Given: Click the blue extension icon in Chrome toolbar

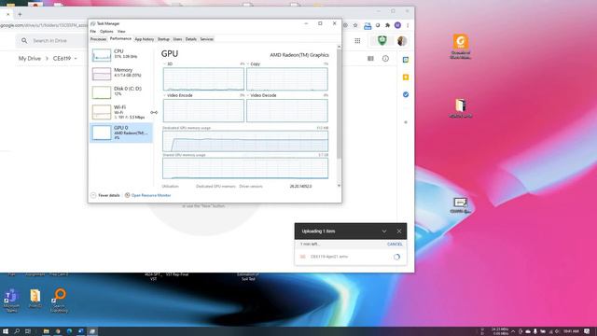Looking at the screenshot, I should (x=368, y=25).
